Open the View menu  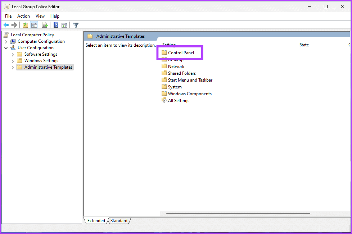[40, 16]
